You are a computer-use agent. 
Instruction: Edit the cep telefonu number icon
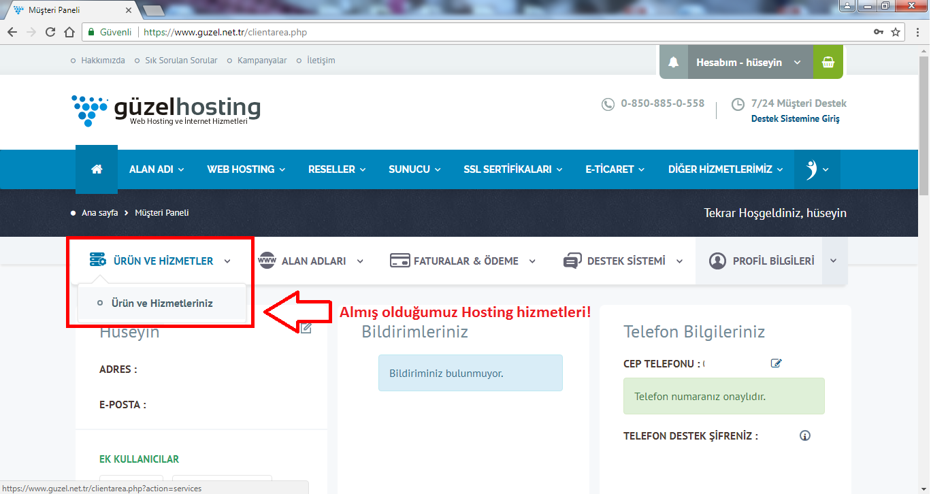[777, 363]
